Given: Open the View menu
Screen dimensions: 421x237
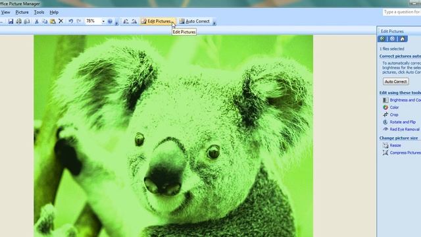Looking at the screenshot, I should pyautogui.click(x=5, y=13).
